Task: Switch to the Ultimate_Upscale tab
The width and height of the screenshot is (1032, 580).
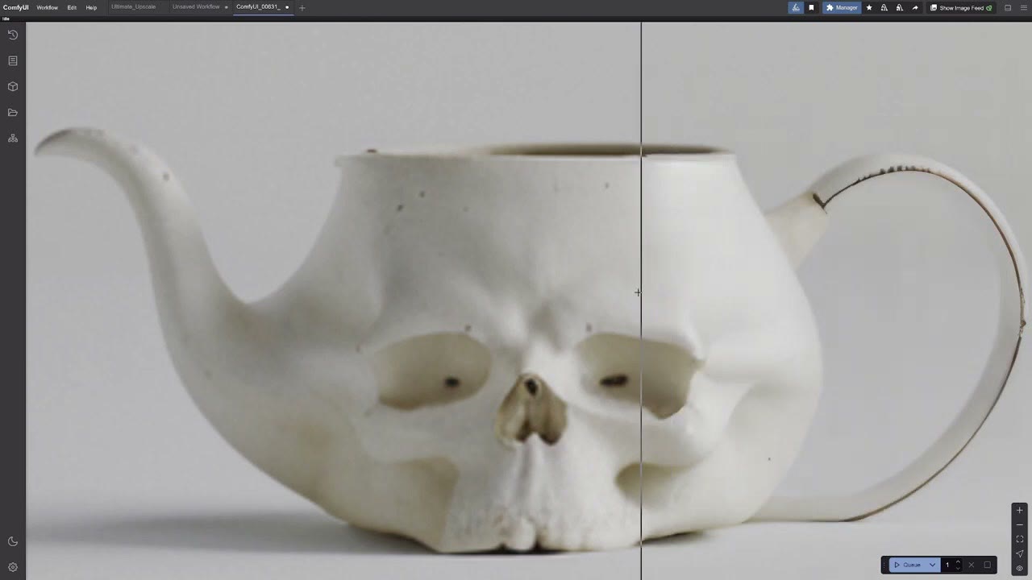Action: point(134,7)
